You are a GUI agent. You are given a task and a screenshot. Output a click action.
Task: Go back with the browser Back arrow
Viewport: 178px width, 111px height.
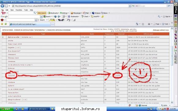tap(2, 6)
